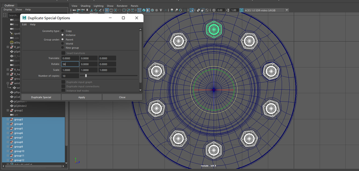Enable the Smart transform checkbox
The width and height of the screenshot is (359, 171).
tap(63, 53)
